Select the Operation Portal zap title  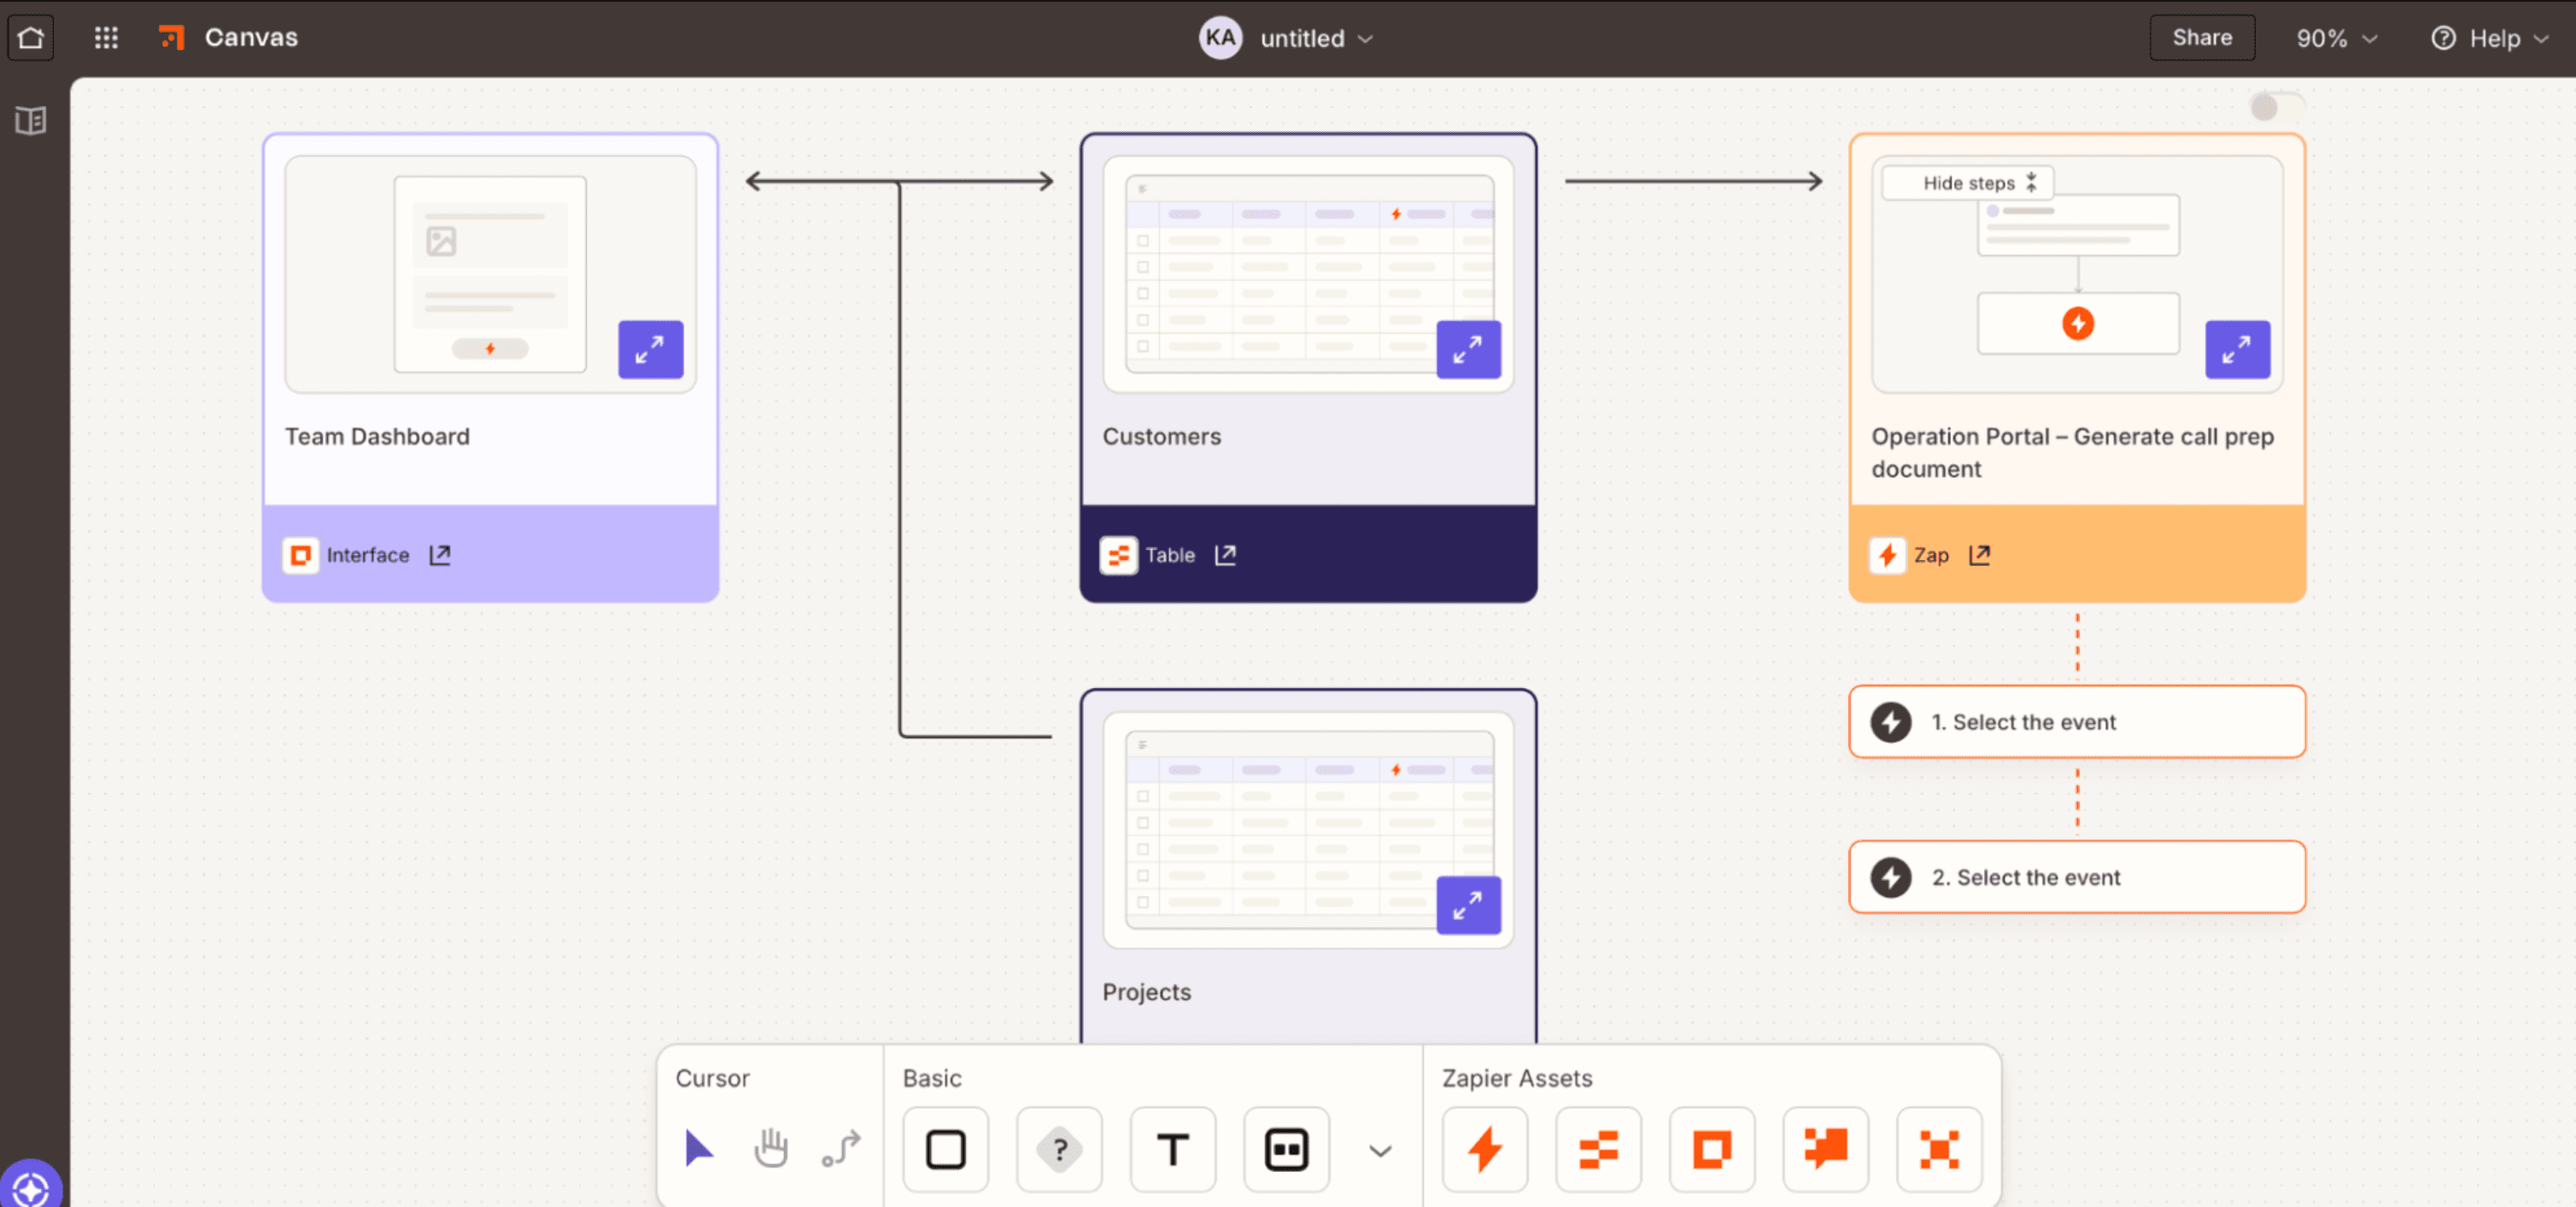pyautogui.click(x=2072, y=452)
